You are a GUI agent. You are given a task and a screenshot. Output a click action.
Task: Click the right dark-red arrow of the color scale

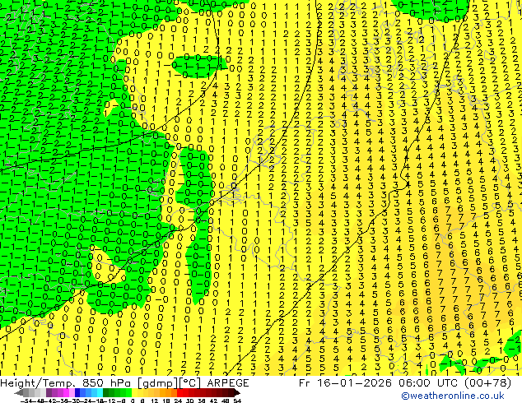pyautogui.click(x=236, y=392)
